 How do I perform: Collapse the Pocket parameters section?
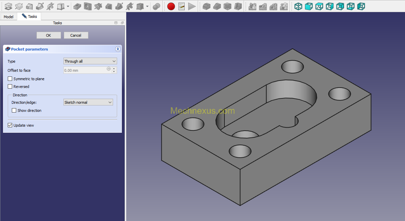coord(118,49)
